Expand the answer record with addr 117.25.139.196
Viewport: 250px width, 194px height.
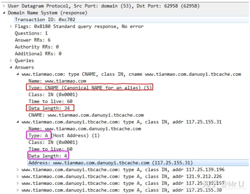pos(18,170)
